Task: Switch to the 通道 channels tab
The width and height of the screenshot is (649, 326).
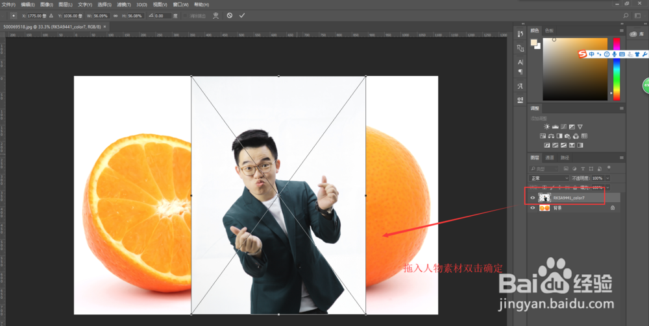Action: (549, 157)
